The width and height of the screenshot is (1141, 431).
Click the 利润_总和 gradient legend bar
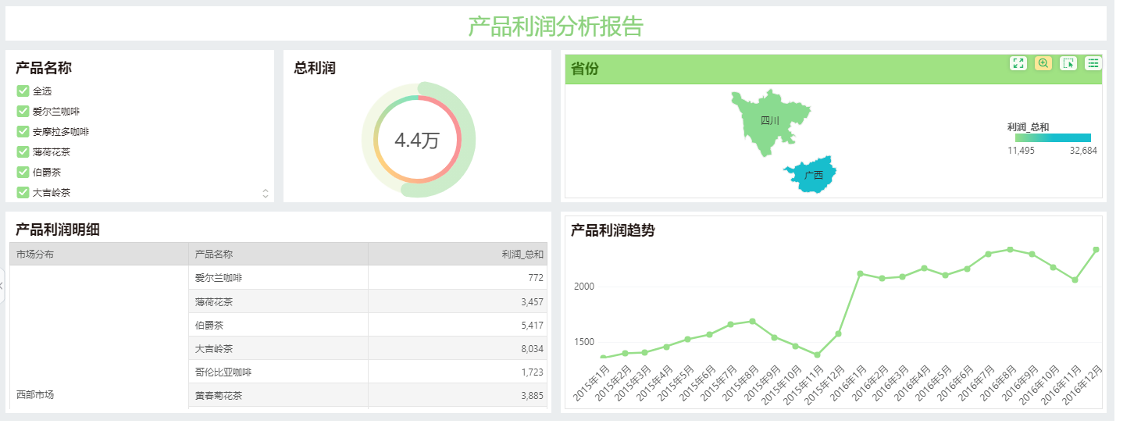click(1052, 138)
